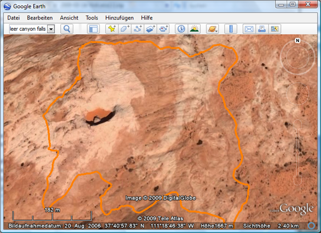
Task: Open the Hinzufügen menu
Action: coord(119,18)
